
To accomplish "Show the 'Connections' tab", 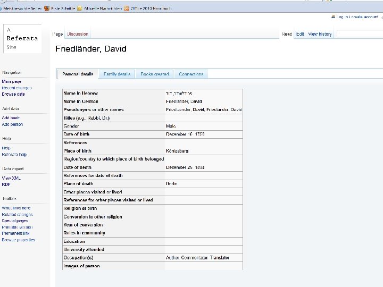I will 191,74.
